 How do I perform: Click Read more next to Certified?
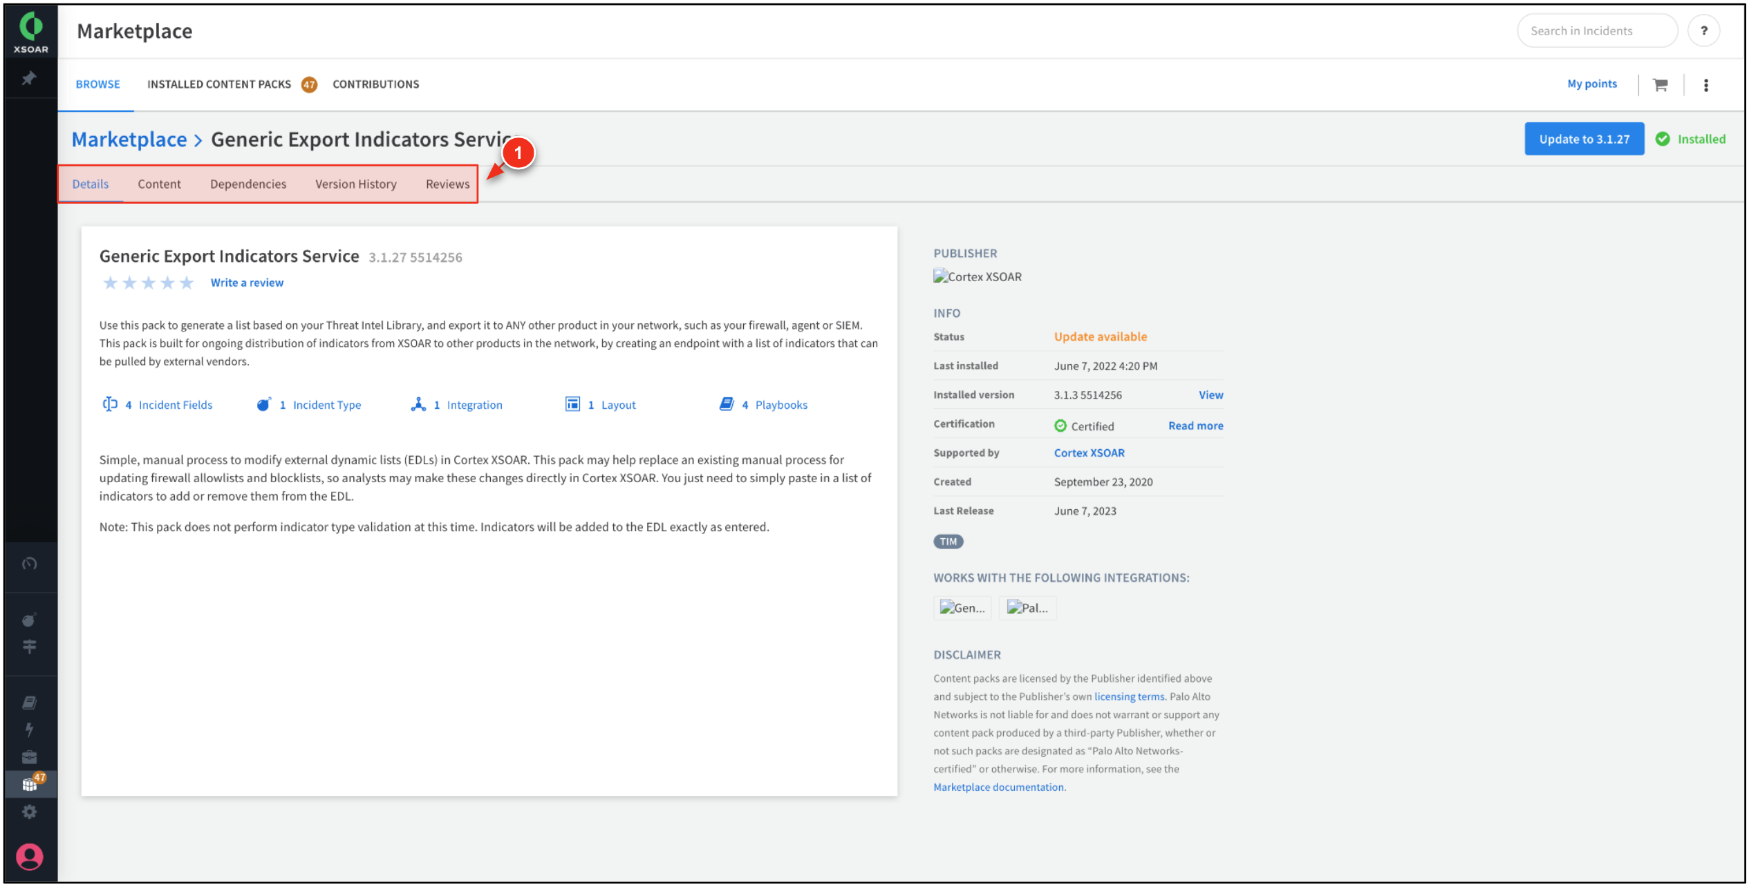[1195, 426]
